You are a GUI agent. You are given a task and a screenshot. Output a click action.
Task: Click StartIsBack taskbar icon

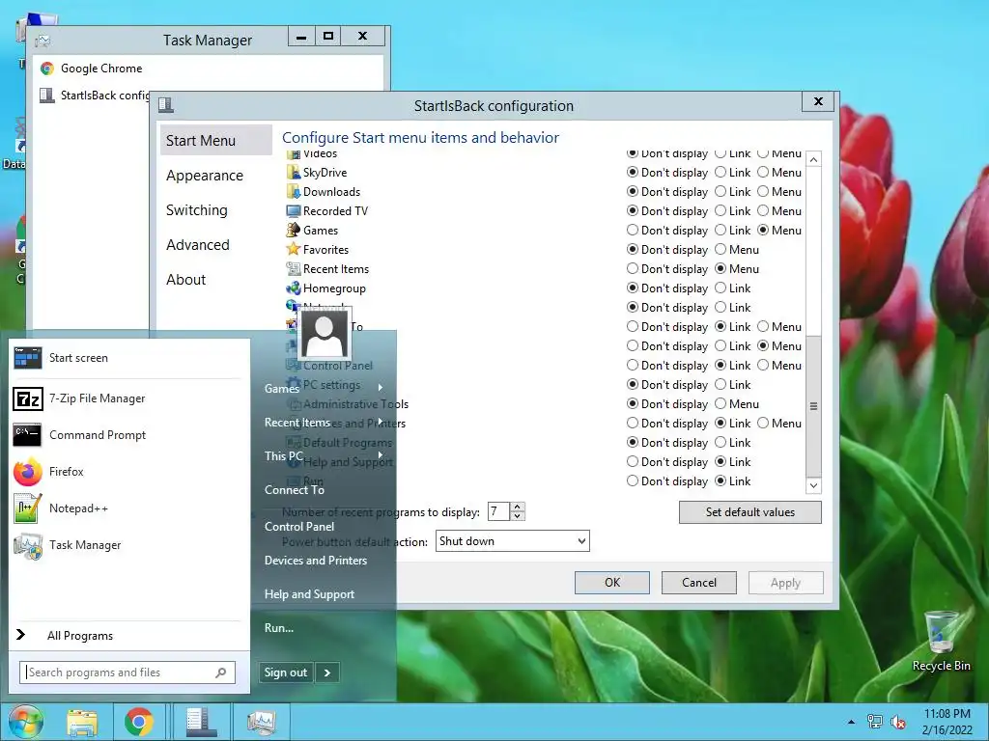coord(201,722)
